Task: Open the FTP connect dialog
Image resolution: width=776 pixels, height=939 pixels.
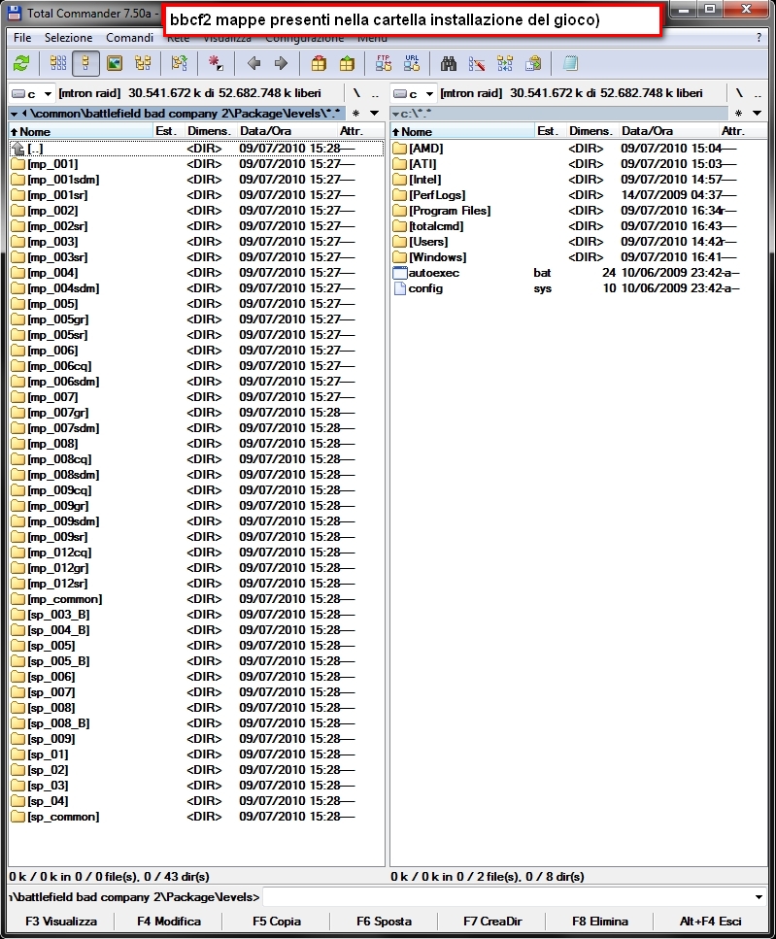Action: [x=384, y=63]
